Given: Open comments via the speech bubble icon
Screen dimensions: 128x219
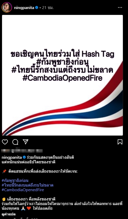Looking at the screenshot, I should [x=15, y=142].
